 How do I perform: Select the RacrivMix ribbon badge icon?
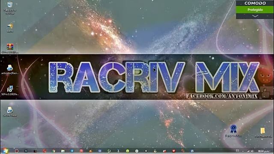click(x=233, y=129)
